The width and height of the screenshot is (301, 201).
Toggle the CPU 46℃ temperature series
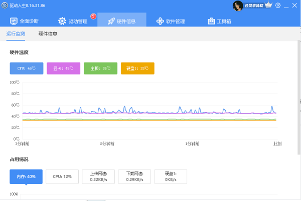[27, 68]
